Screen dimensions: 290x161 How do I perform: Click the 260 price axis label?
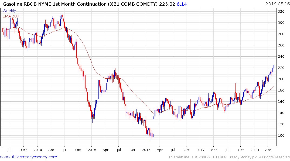281,45
